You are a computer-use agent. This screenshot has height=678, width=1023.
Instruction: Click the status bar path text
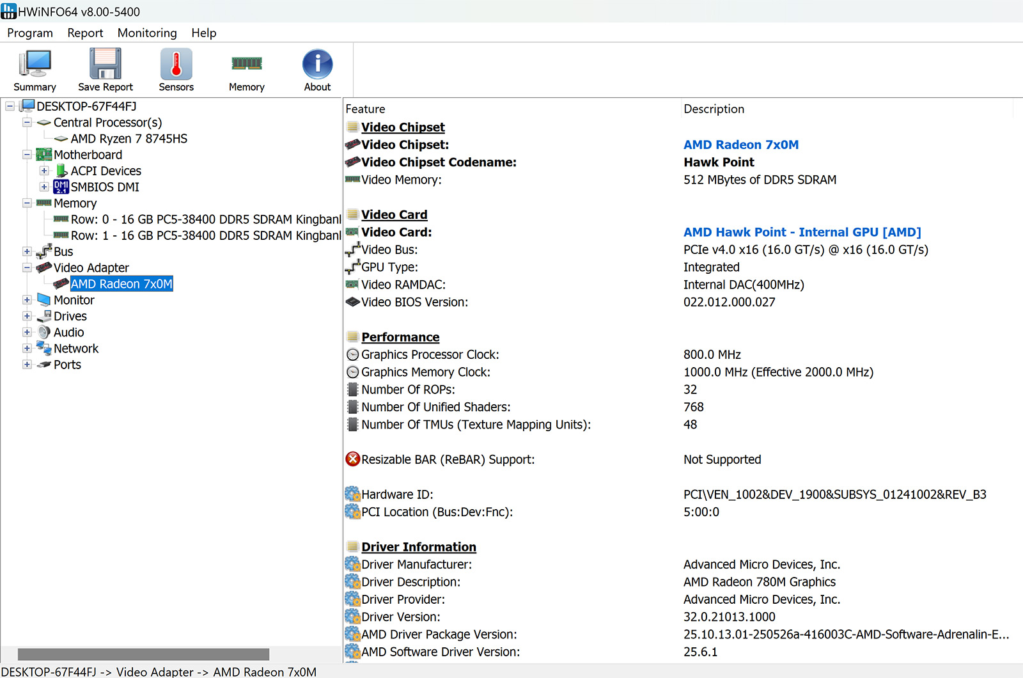(x=159, y=672)
